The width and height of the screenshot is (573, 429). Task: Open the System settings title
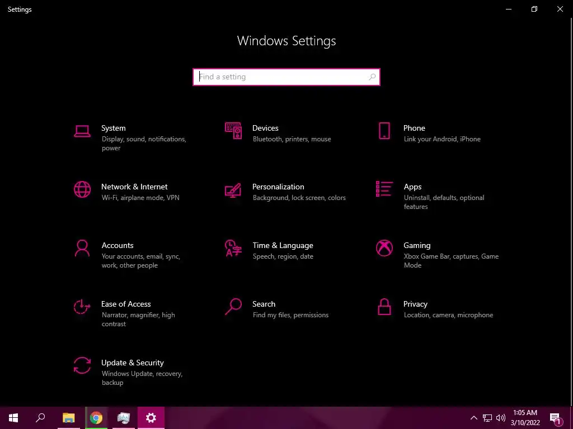pyautogui.click(x=113, y=128)
